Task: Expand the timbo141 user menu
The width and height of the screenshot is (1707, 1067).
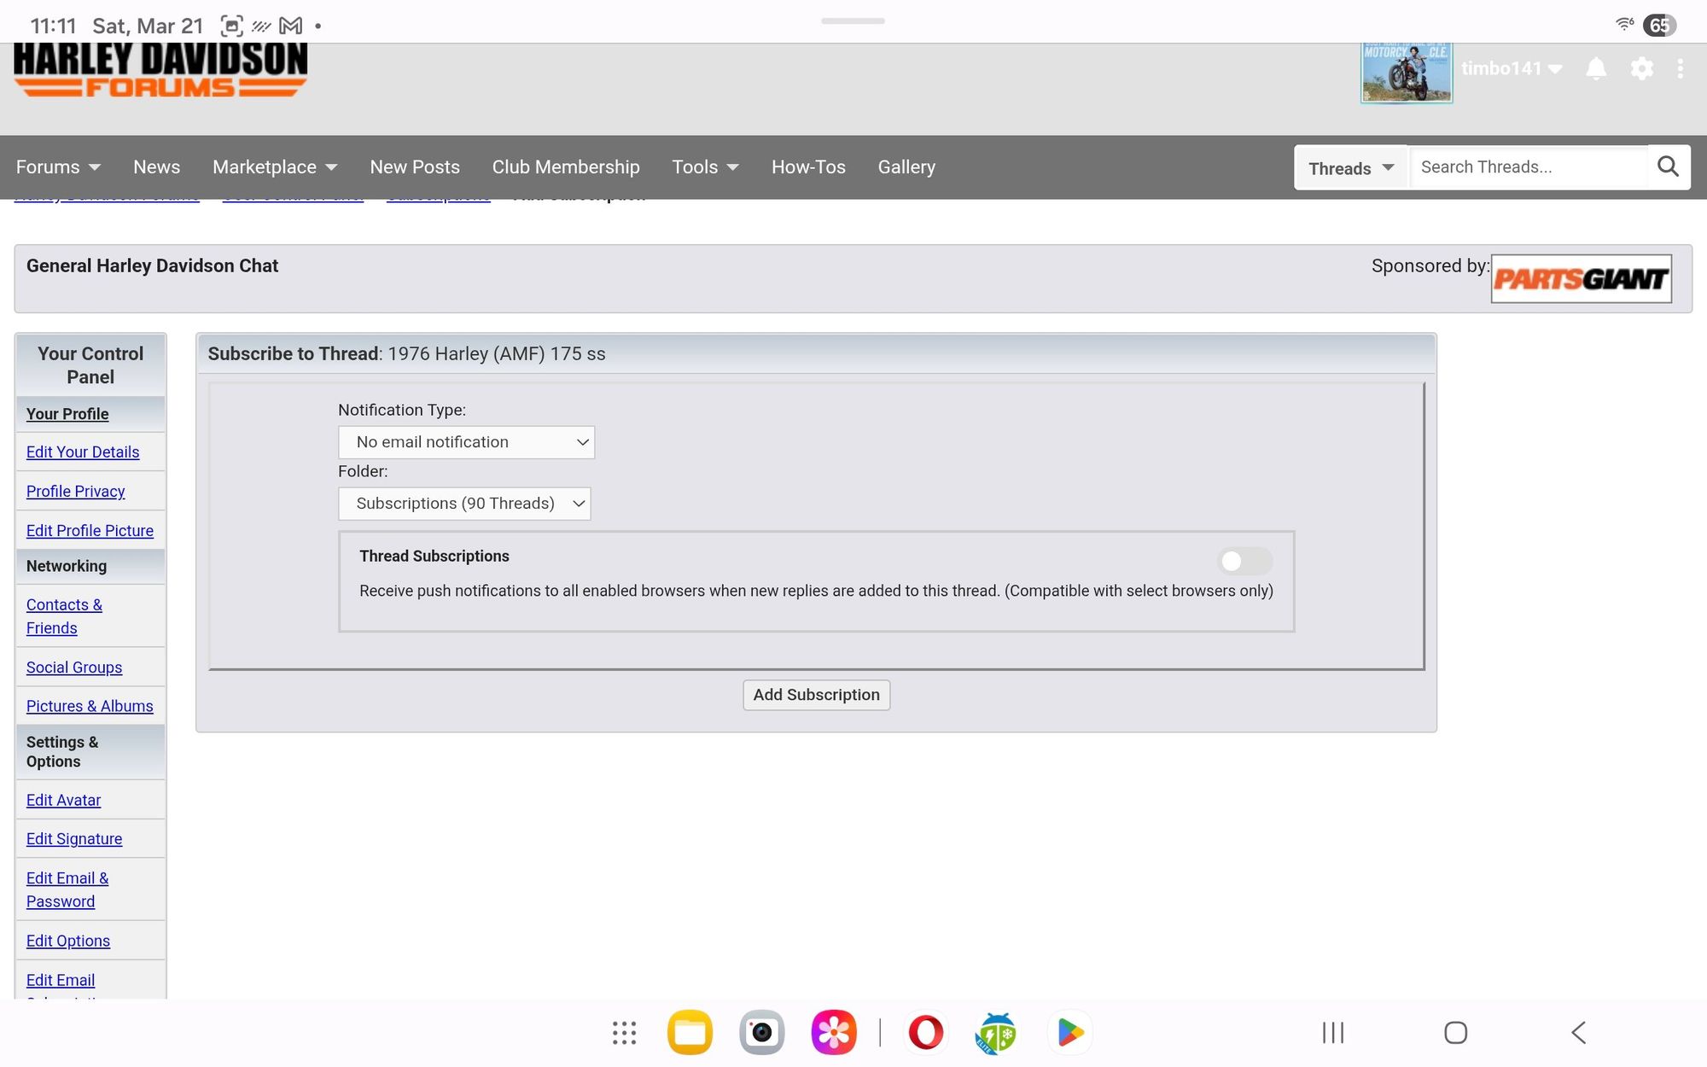Action: [x=1511, y=68]
